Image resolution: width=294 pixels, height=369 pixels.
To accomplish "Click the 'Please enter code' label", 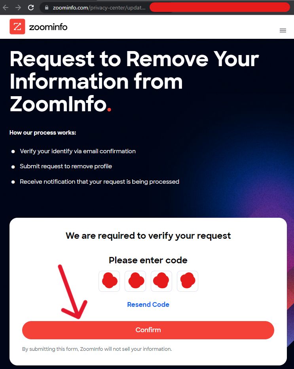I will (x=148, y=260).
